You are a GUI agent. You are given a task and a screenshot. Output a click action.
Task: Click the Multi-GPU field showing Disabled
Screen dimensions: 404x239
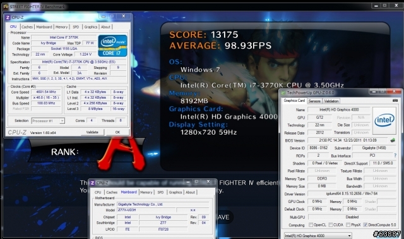coord(352,217)
